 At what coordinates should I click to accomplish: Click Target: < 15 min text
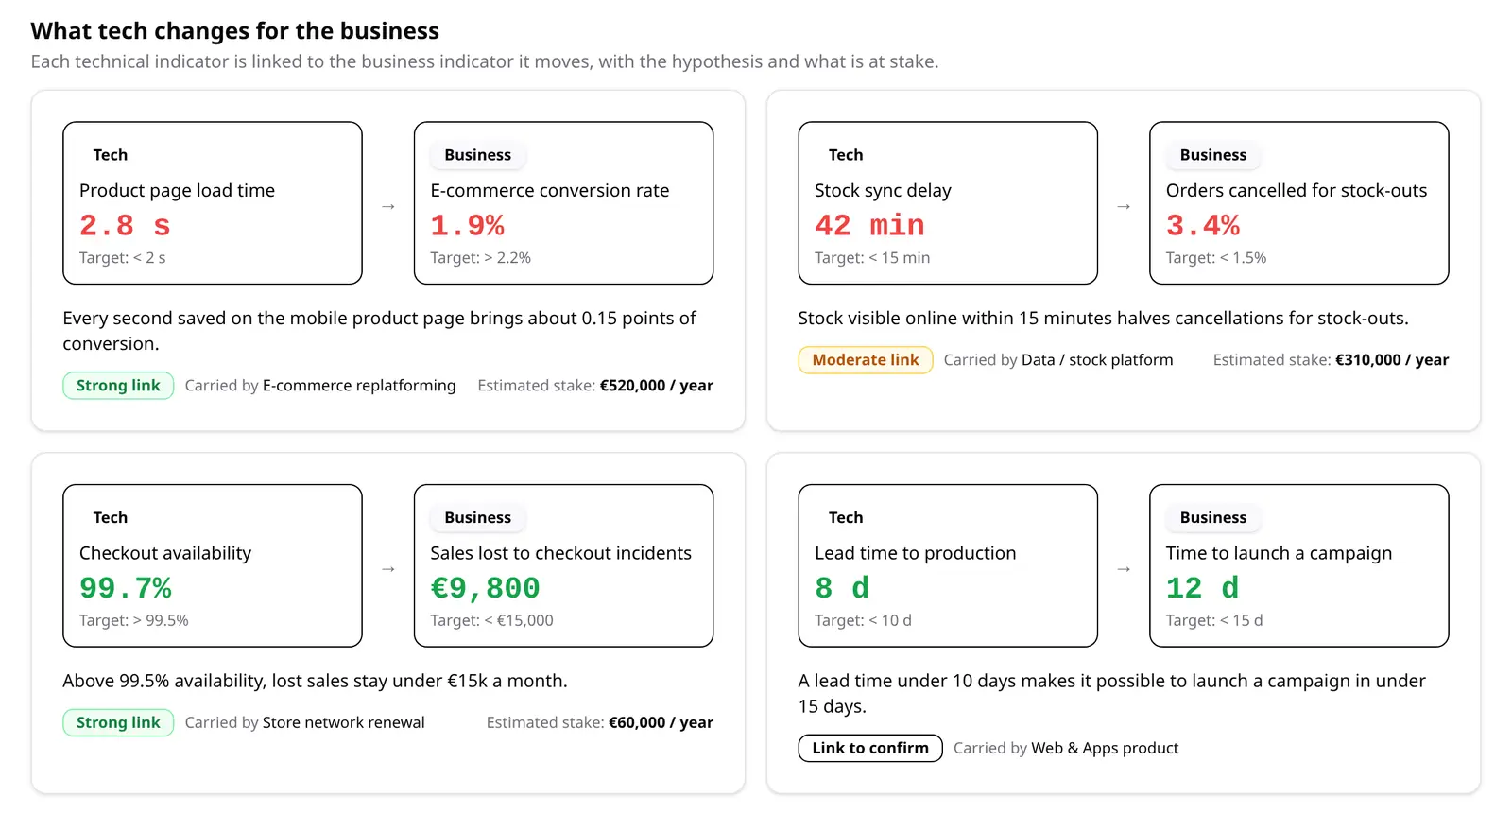coord(872,258)
